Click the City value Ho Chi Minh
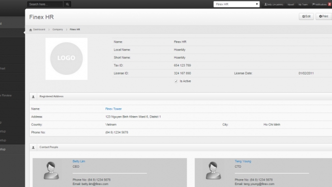Screen dimensions: 332x187 [x=272, y=125]
